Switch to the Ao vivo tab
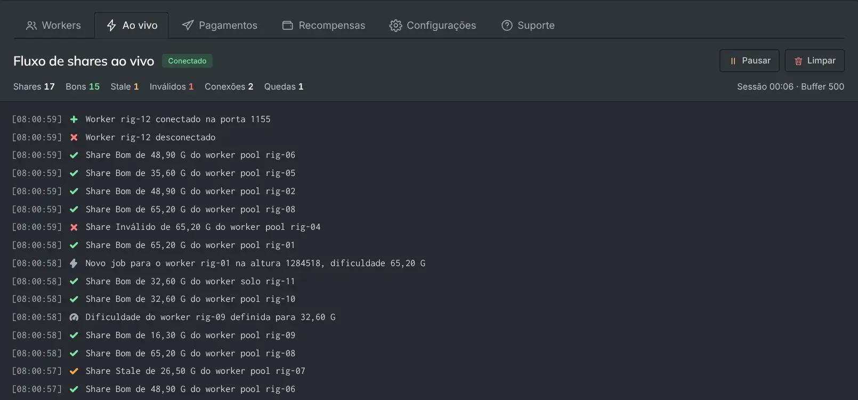 (132, 26)
